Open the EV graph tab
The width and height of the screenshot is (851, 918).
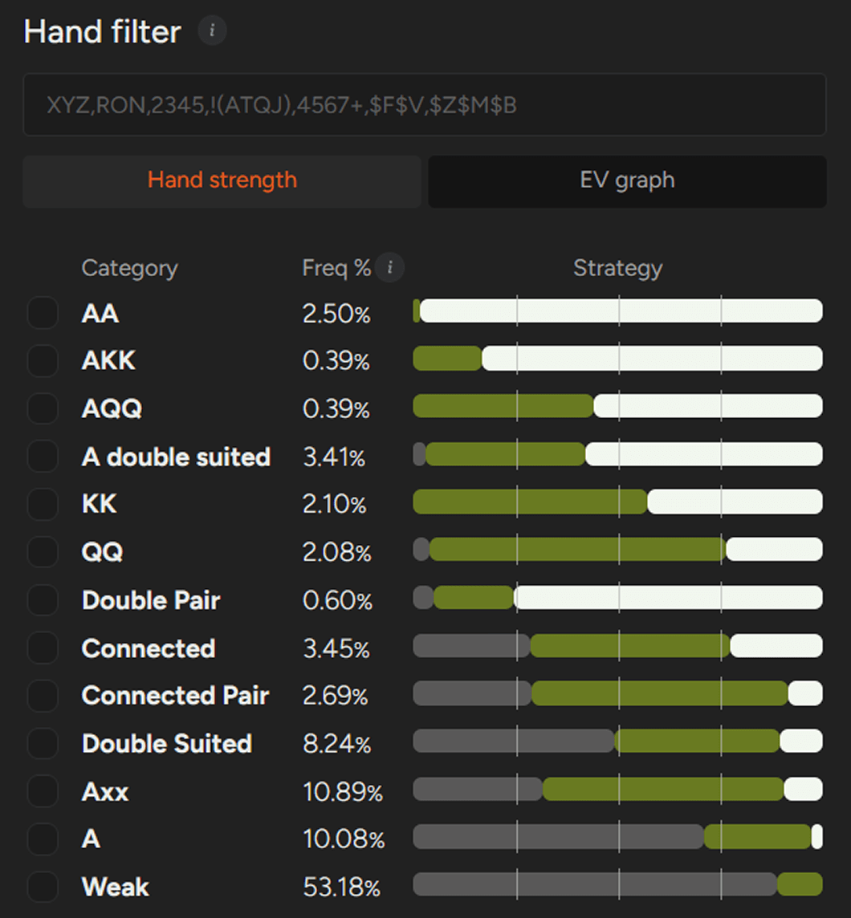(x=627, y=181)
